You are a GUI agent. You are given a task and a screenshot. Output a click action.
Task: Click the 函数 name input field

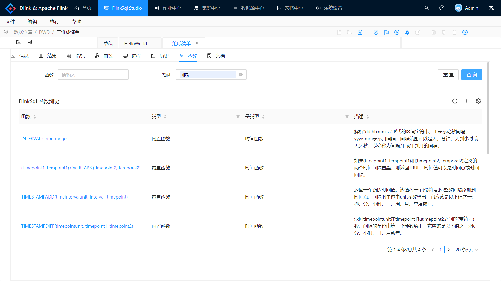(93, 75)
